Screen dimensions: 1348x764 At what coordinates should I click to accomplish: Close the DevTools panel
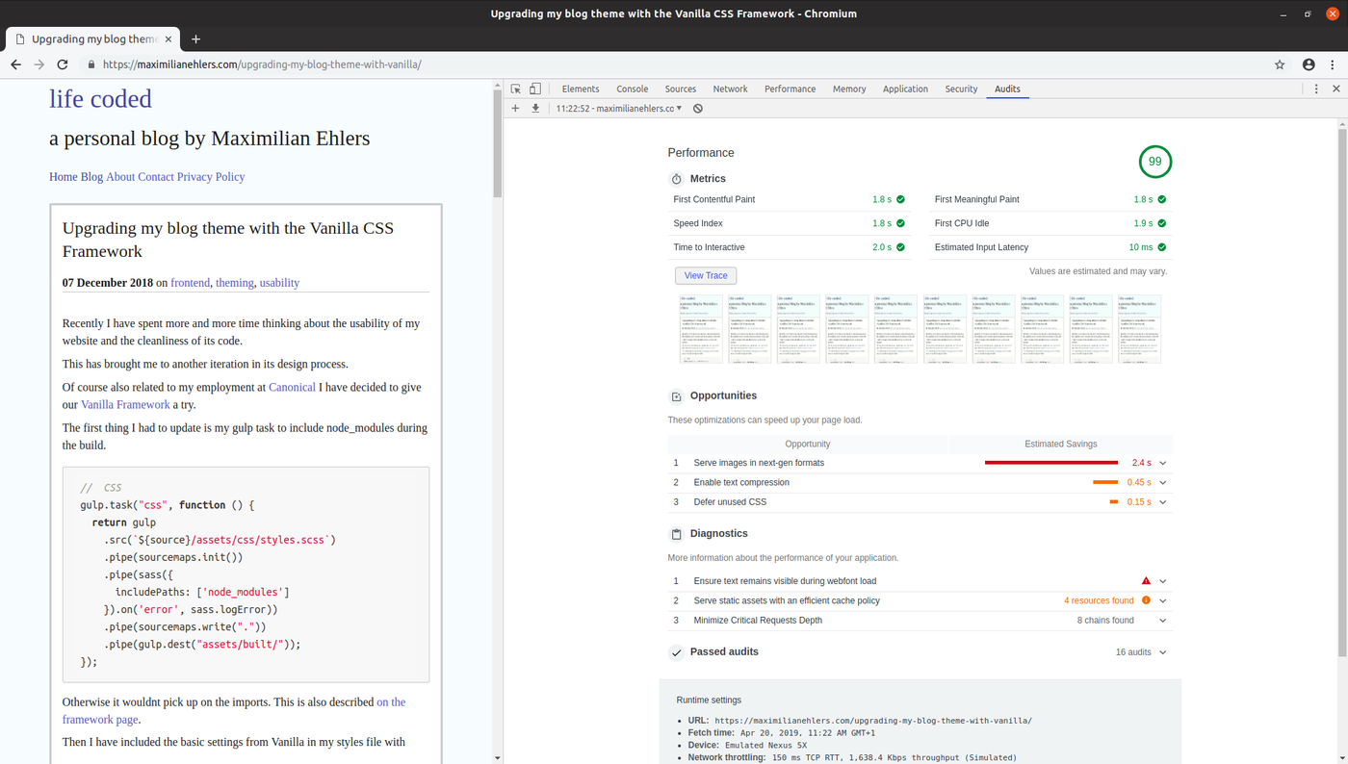(x=1335, y=89)
